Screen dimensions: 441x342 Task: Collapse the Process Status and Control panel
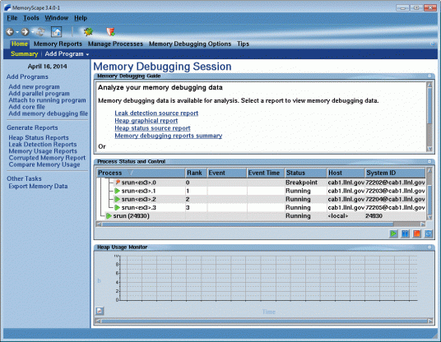point(429,161)
